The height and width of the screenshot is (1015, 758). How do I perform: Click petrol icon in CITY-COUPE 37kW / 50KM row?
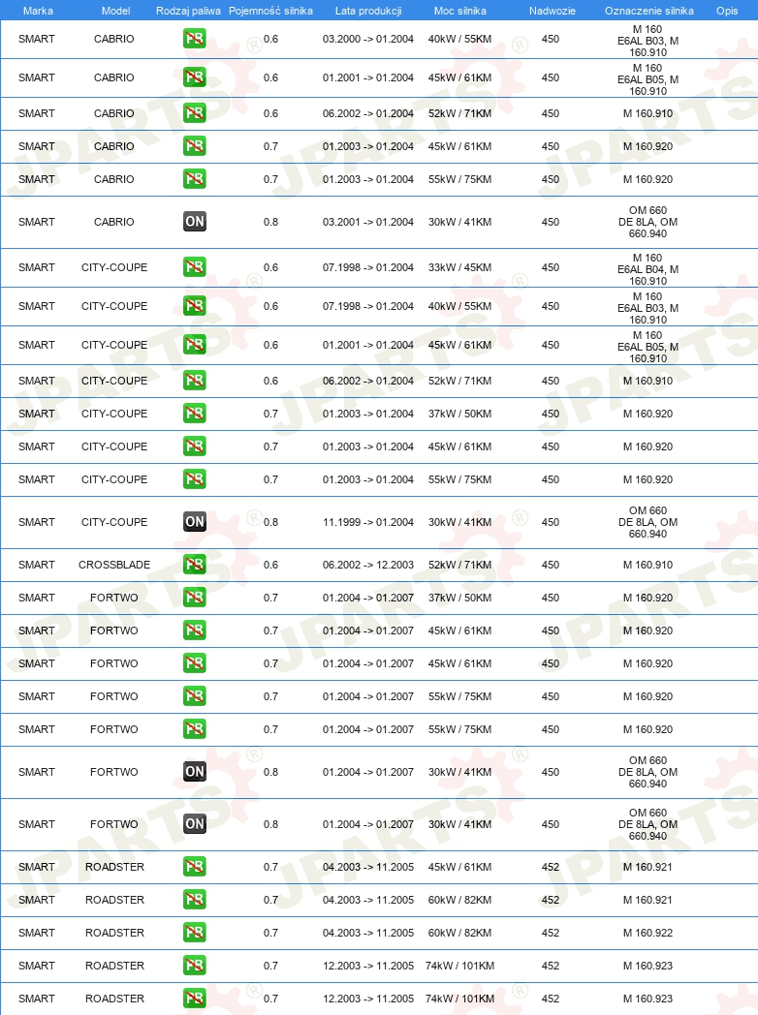[x=195, y=414]
